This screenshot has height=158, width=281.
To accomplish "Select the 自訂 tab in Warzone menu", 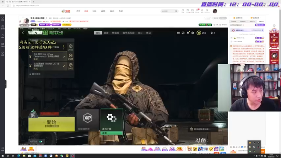I will [140, 33].
